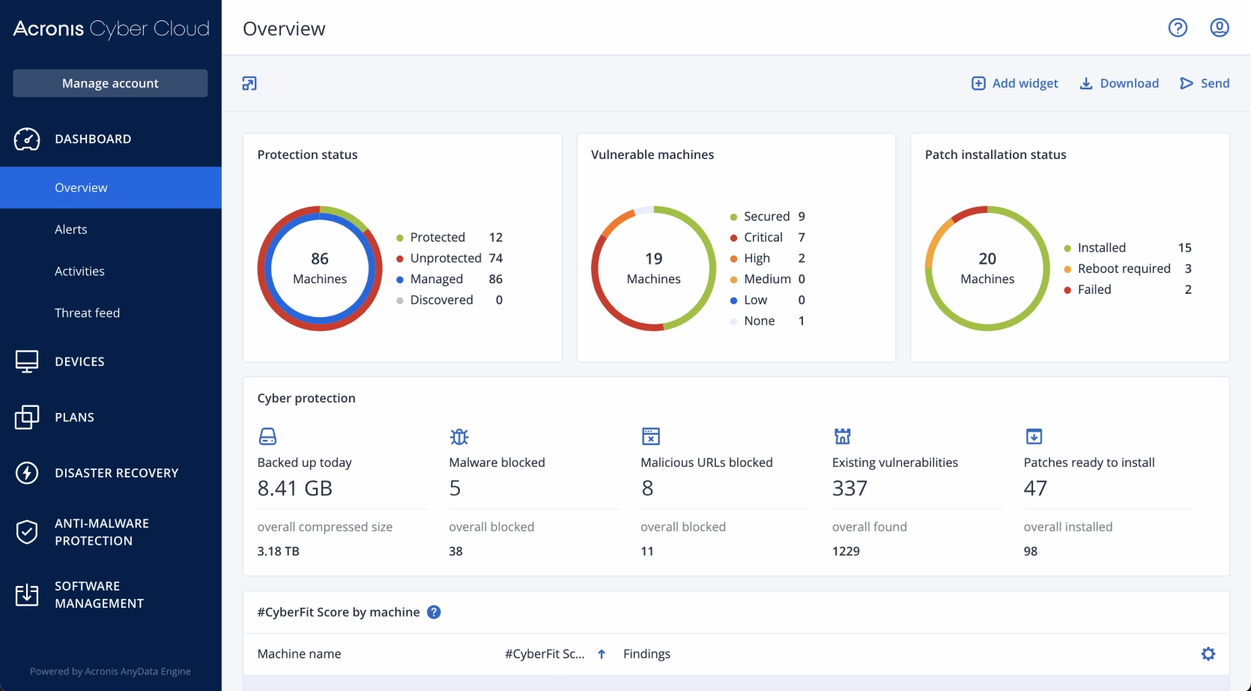Click the Protection status donut chart
1251x691 pixels.
click(x=320, y=268)
